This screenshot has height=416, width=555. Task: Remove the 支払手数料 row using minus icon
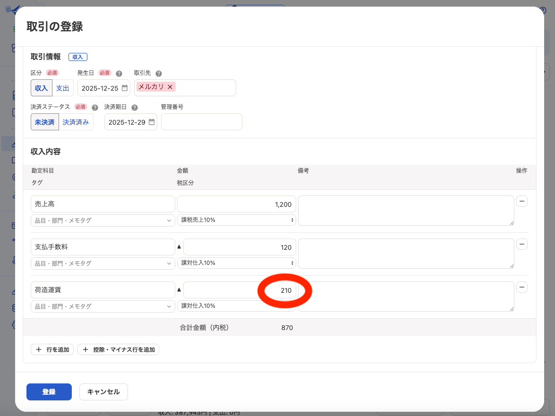(x=522, y=245)
